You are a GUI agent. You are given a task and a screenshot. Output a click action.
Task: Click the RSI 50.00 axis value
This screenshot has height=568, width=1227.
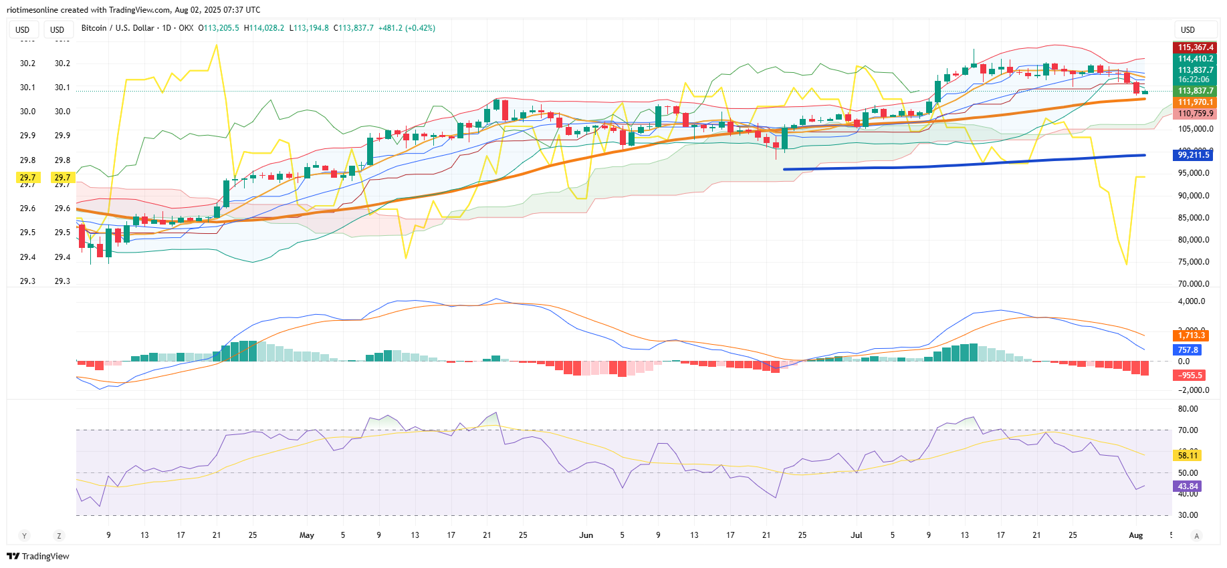1188,473
